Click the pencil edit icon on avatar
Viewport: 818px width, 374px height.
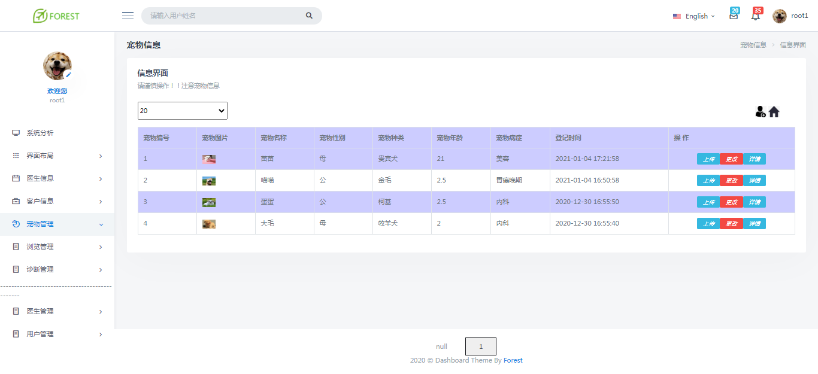tap(69, 75)
